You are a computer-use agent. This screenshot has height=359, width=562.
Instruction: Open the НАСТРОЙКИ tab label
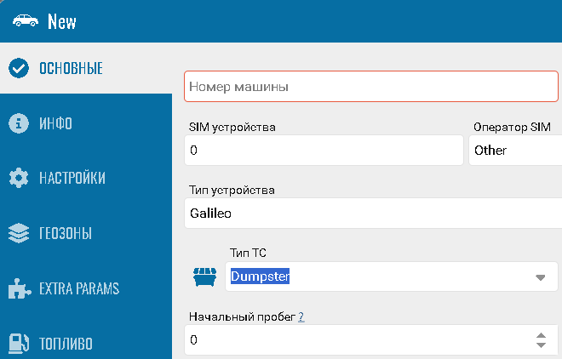point(72,179)
